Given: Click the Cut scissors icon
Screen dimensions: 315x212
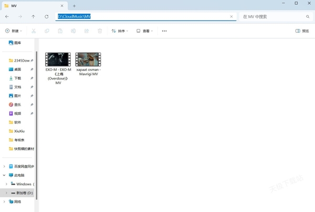Looking at the screenshot, I should tap(34, 31).
